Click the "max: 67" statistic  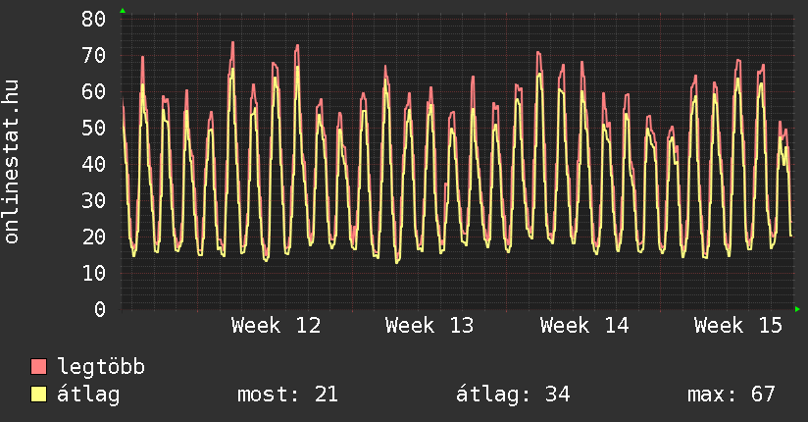[732, 395]
